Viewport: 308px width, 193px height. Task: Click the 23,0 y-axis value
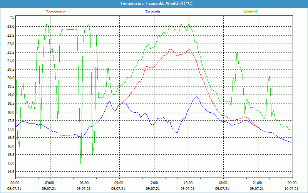10,27
